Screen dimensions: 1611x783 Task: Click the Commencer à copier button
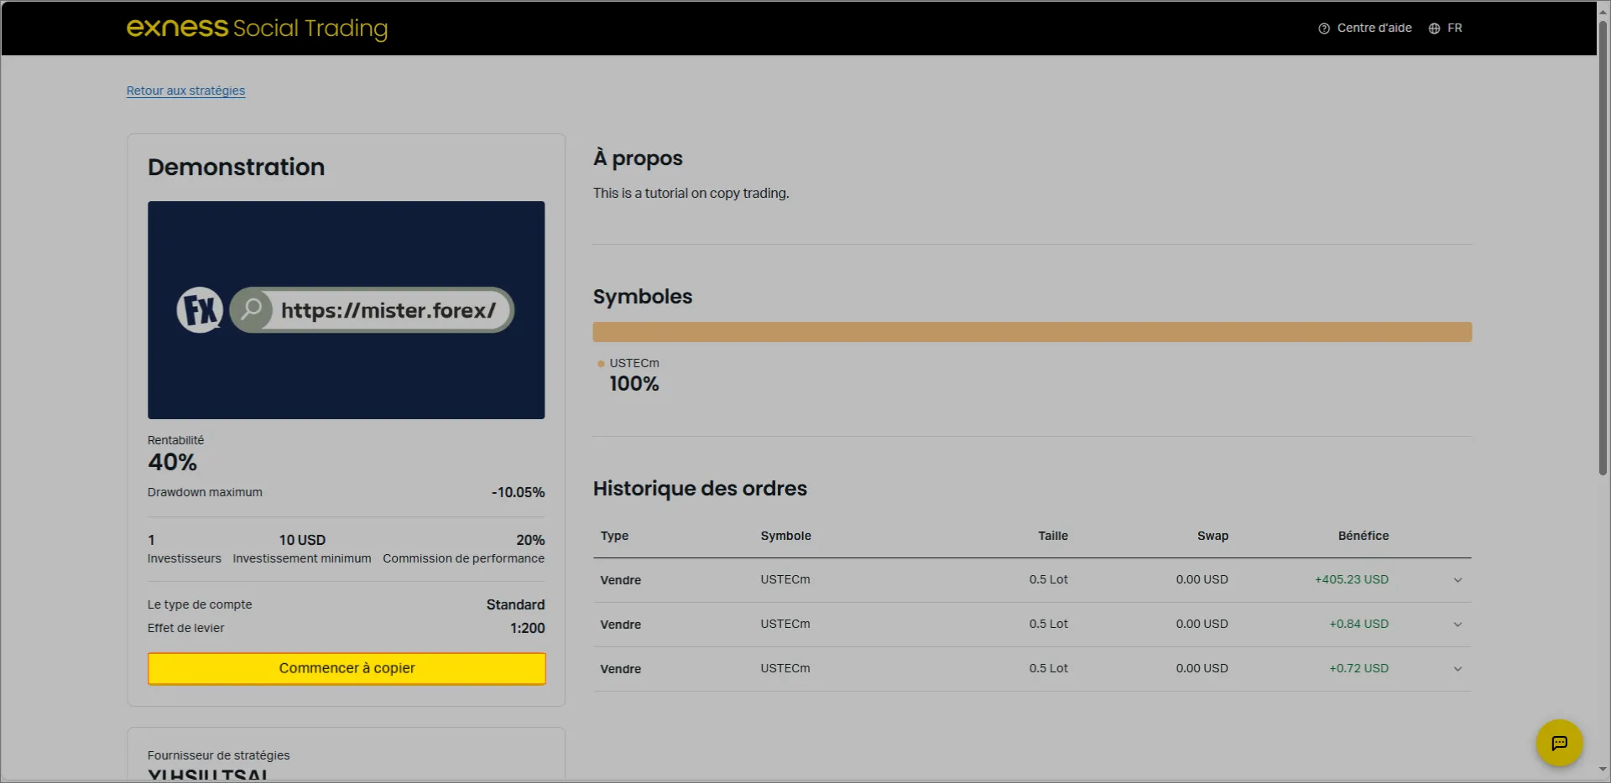[347, 668]
